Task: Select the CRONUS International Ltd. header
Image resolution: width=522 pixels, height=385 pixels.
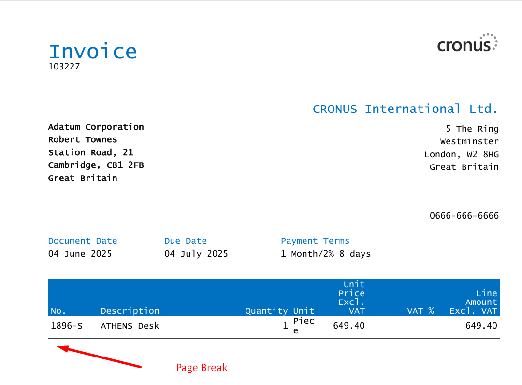Action: tap(405, 109)
